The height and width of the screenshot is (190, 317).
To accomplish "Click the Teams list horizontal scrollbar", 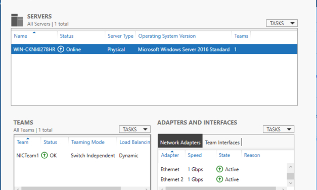I will point(71,188).
